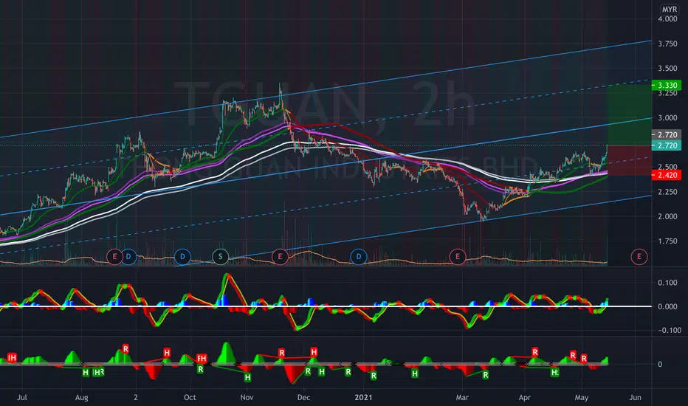Click the 3.500 price axis label
This screenshot has width=688, height=406.
click(x=667, y=69)
